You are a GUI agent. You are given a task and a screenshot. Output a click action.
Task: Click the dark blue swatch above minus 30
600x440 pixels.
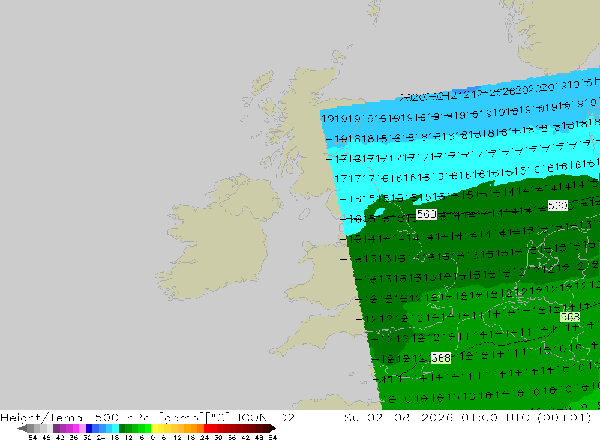tap(89, 428)
